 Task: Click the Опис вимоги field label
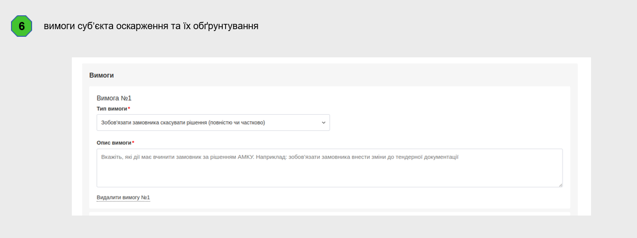(115, 142)
